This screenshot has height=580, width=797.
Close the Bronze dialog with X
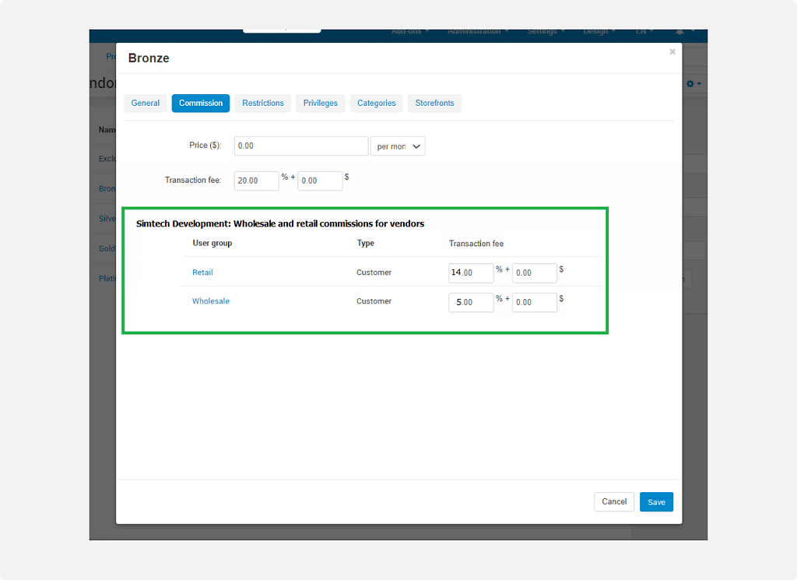tap(672, 52)
